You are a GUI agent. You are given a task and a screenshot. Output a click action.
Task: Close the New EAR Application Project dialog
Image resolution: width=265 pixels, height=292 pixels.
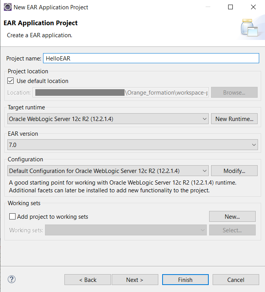253,7
